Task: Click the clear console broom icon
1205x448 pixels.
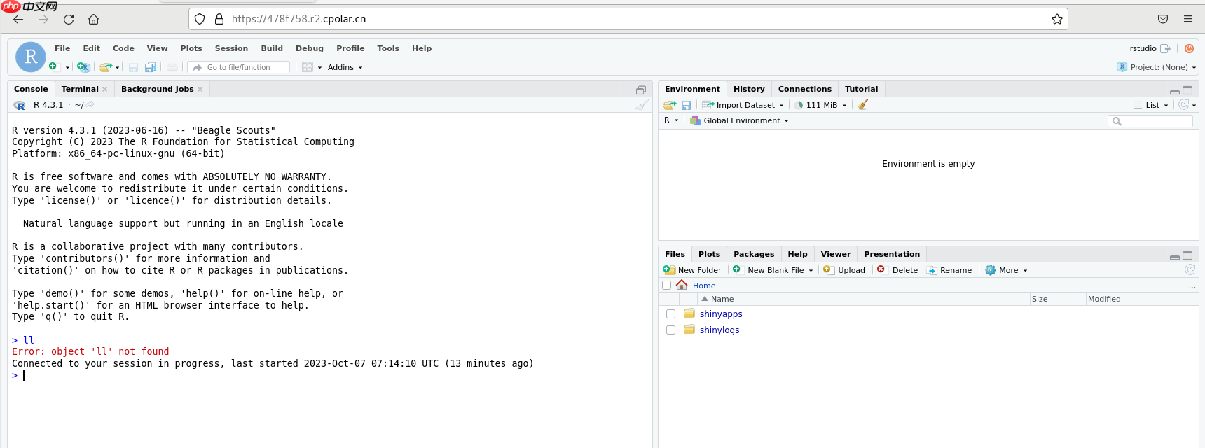Action: coord(641,105)
